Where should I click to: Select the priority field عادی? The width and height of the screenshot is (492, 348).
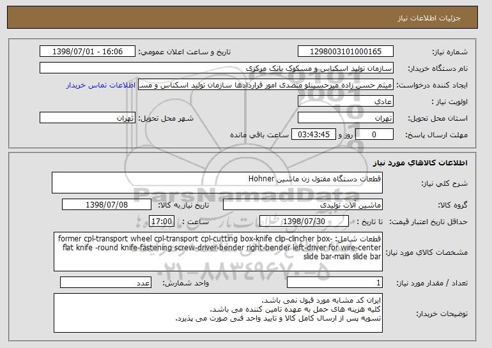pyautogui.click(x=346, y=102)
